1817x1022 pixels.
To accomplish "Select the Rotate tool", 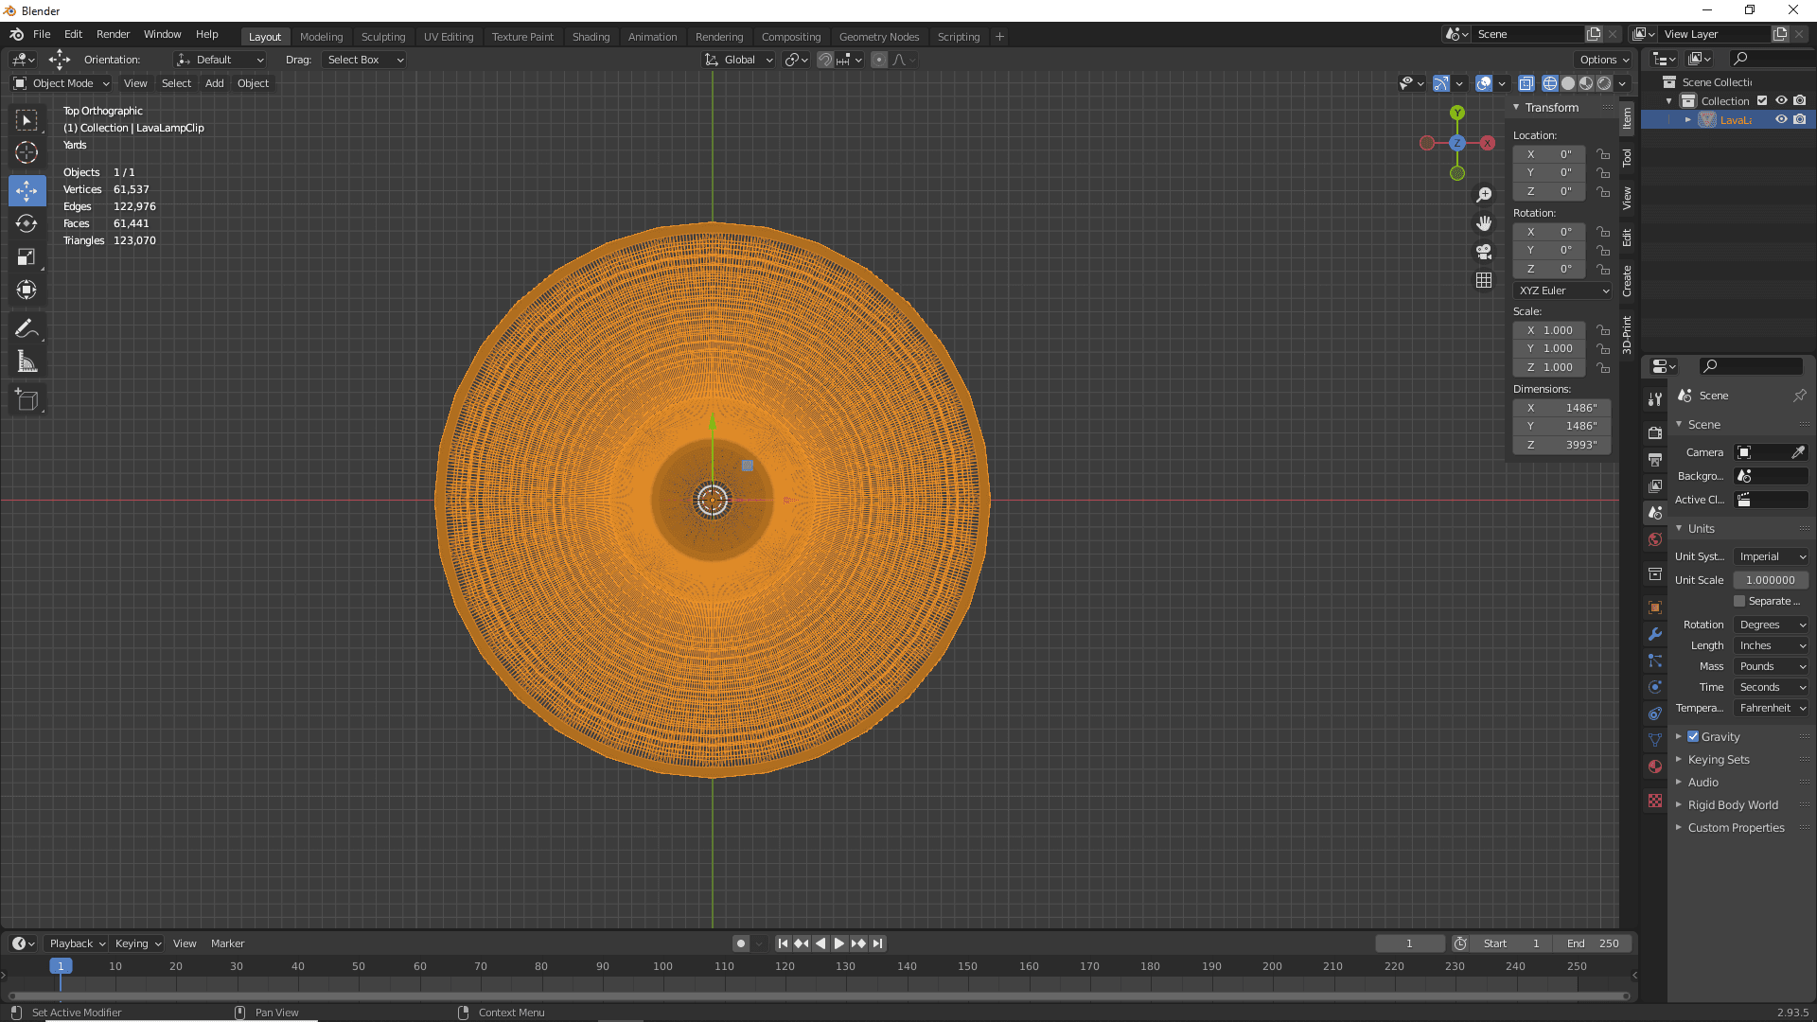I will coord(26,223).
